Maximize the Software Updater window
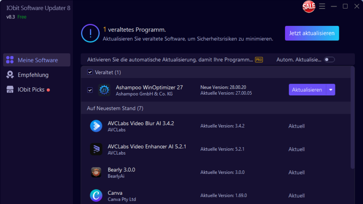The width and height of the screenshot is (363, 204). click(x=345, y=6)
